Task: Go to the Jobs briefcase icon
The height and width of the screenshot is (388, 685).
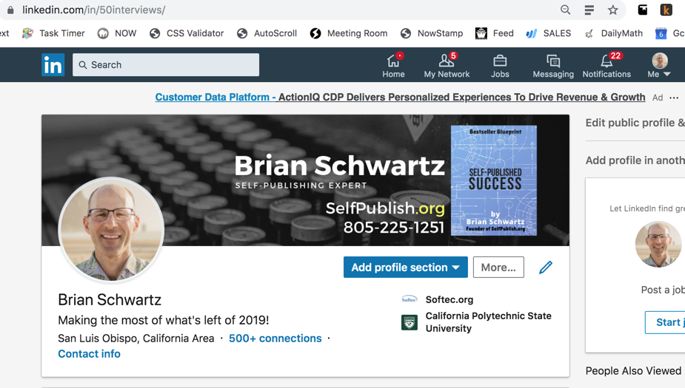Action: [500, 65]
